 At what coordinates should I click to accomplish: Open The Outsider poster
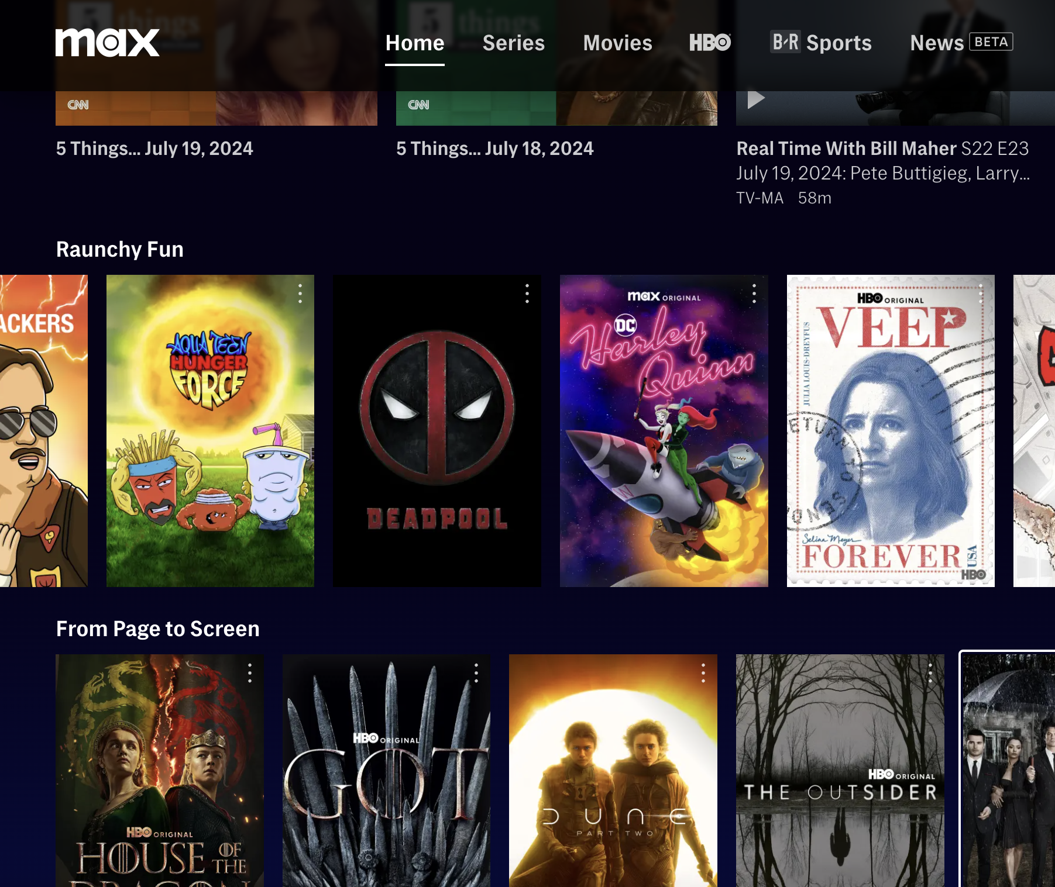click(840, 771)
